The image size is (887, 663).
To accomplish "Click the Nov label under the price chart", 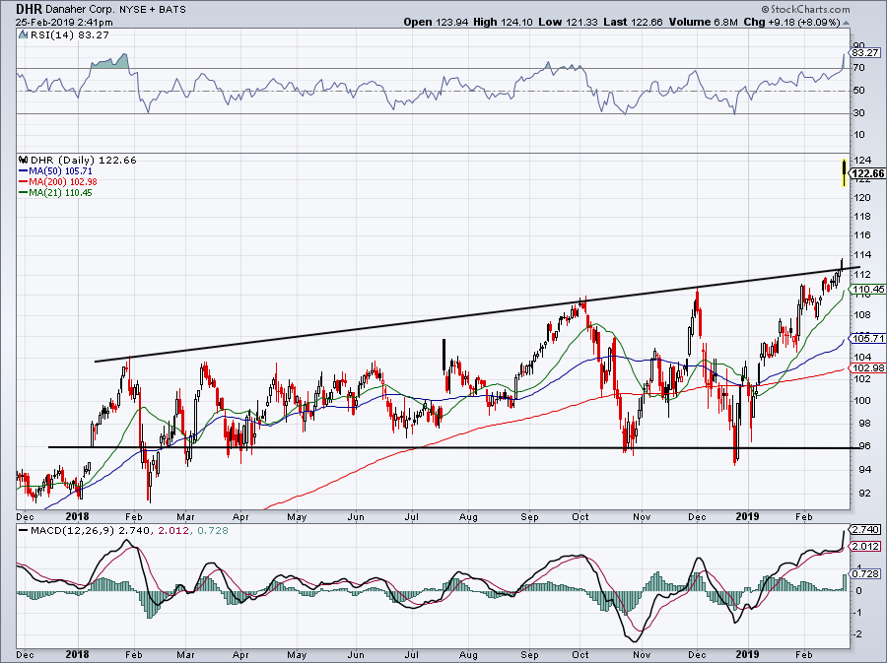I will (x=642, y=516).
